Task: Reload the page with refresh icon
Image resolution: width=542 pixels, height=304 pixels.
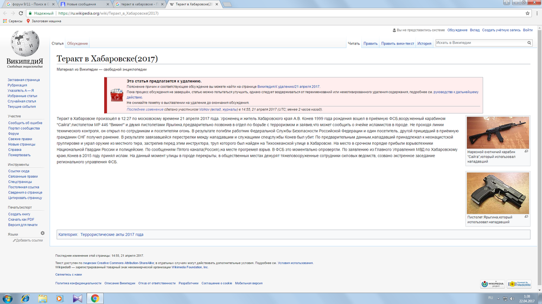Action: click(x=21, y=13)
